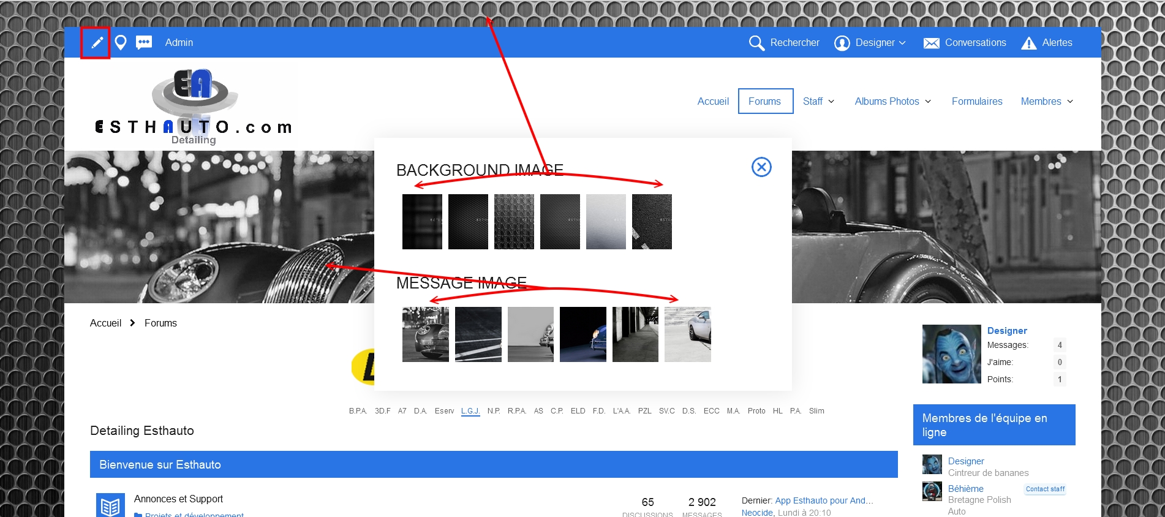Click the Proto sponsor link
The image size is (1165, 517).
pos(756,411)
